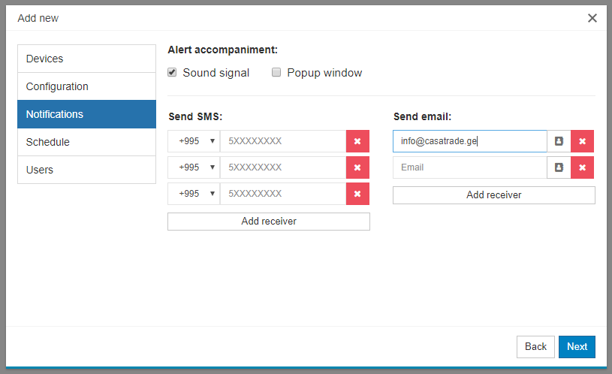Close the Add new dialog
Screen dimensions: 612x374
point(592,18)
